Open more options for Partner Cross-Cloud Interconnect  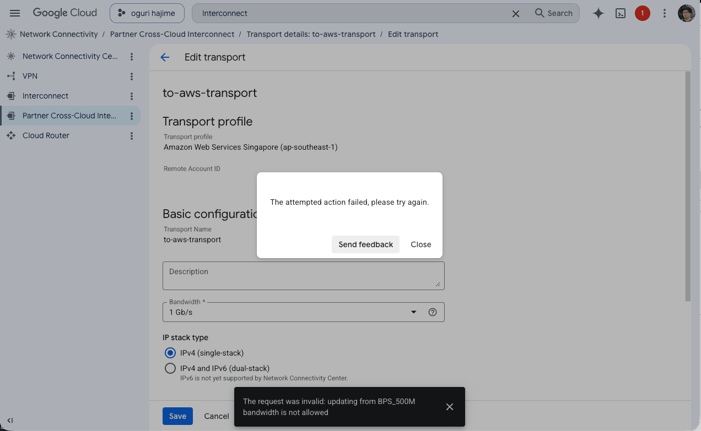pos(131,116)
